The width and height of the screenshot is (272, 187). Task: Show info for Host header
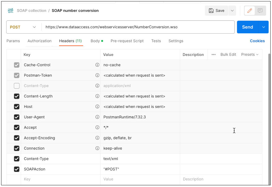click(x=97, y=106)
